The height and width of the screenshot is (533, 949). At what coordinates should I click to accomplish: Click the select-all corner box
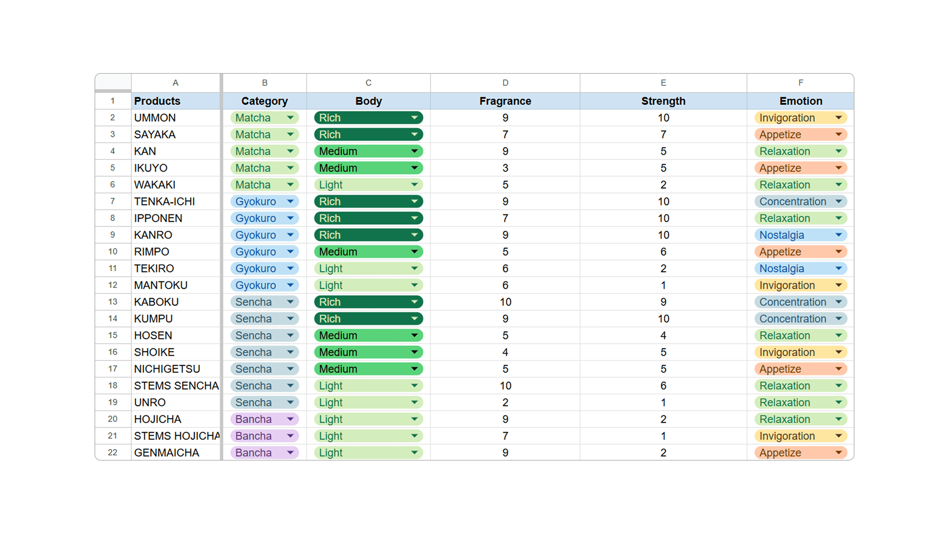pyautogui.click(x=113, y=82)
